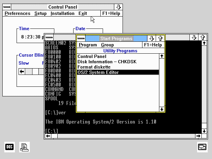Viewport: 212px width, 159px height.
Task: Click the Start Programs list scroll down arrow
Action: [x=162, y=109]
